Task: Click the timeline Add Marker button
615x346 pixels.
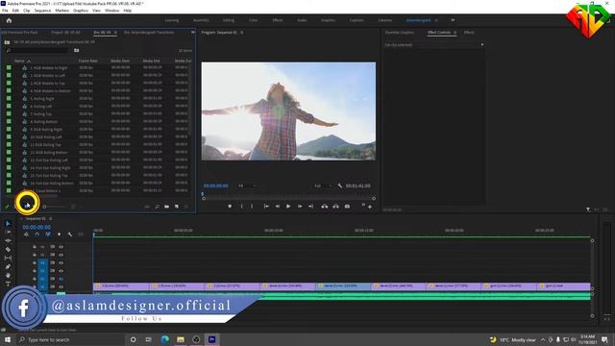Action: coord(60,235)
